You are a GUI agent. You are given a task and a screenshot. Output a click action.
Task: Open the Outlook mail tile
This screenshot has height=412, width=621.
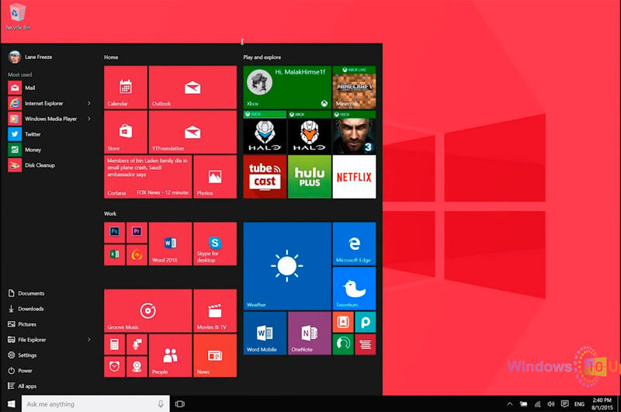tap(193, 88)
